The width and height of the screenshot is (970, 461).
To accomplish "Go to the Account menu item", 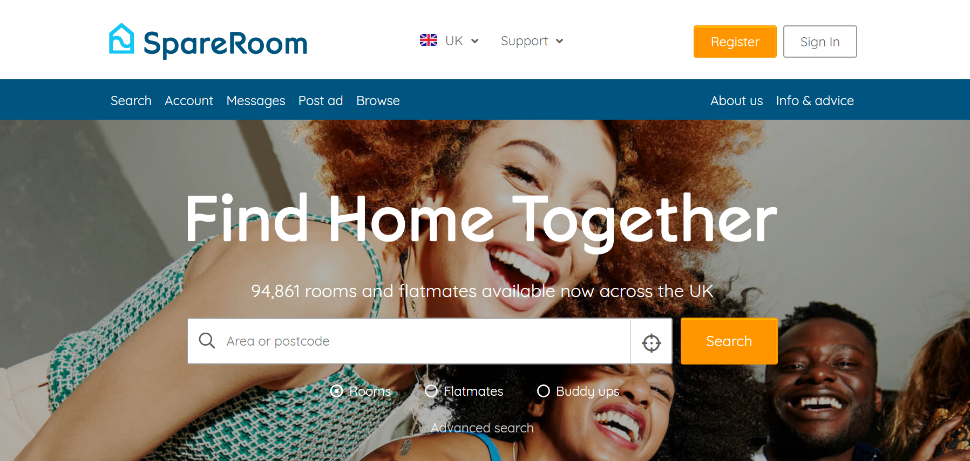I will [189, 101].
